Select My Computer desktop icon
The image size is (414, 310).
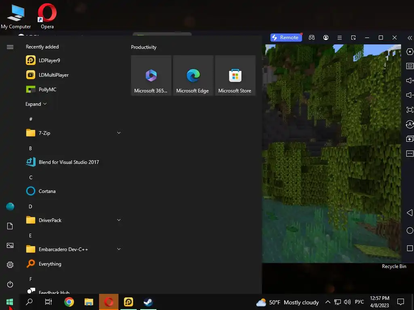(16, 16)
